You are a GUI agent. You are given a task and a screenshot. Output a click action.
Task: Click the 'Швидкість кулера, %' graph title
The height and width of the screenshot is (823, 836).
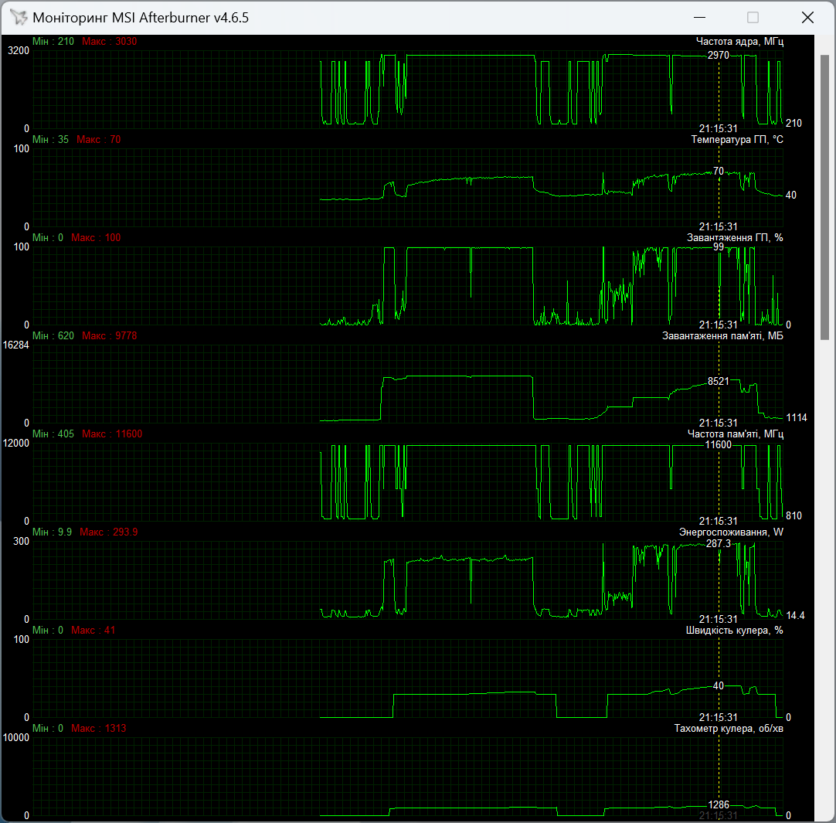point(734,630)
